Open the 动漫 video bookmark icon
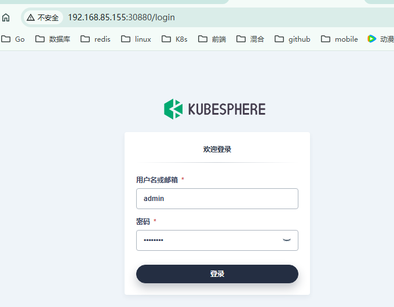Viewport: 394px width, 307px height. (x=372, y=39)
